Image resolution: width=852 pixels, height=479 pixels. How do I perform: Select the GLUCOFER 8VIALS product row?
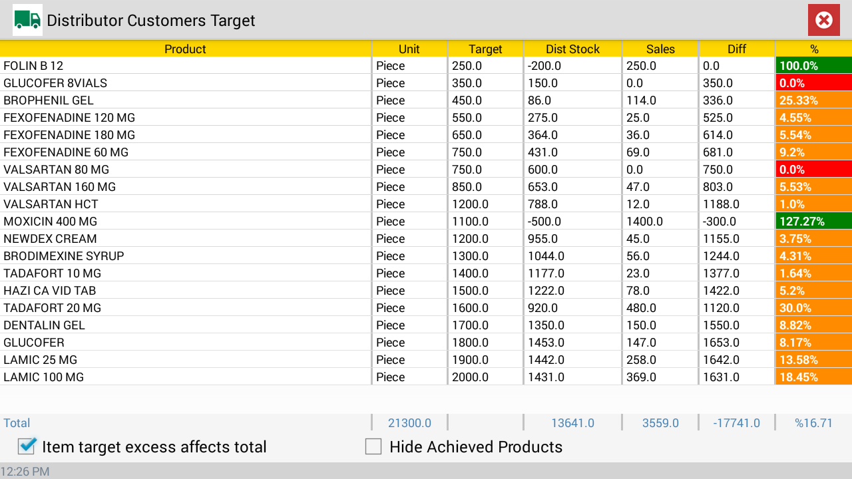[426, 82]
